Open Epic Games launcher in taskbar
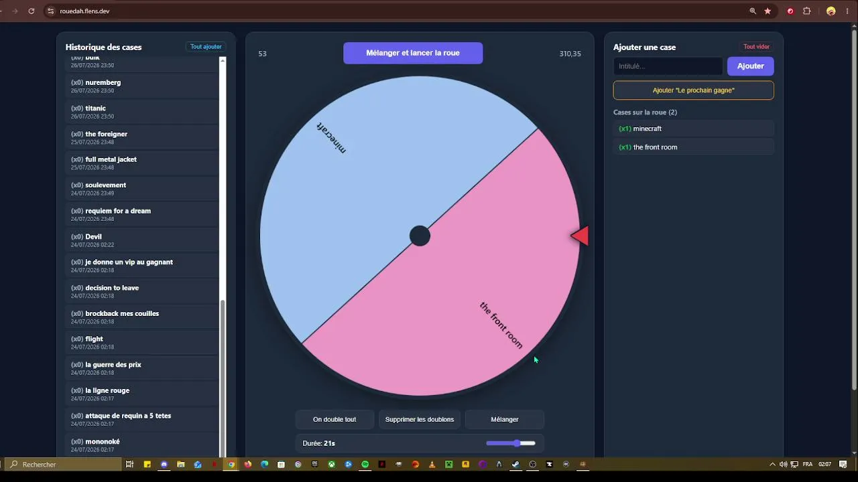The width and height of the screenshot is (858, 482). pyautogui.click(x=315, y=464)
